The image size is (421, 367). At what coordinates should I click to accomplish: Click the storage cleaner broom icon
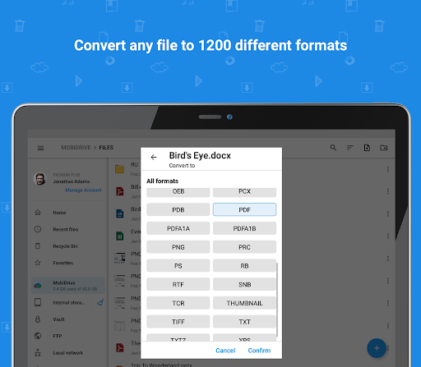pyautogui.click(x=100, y=302)
